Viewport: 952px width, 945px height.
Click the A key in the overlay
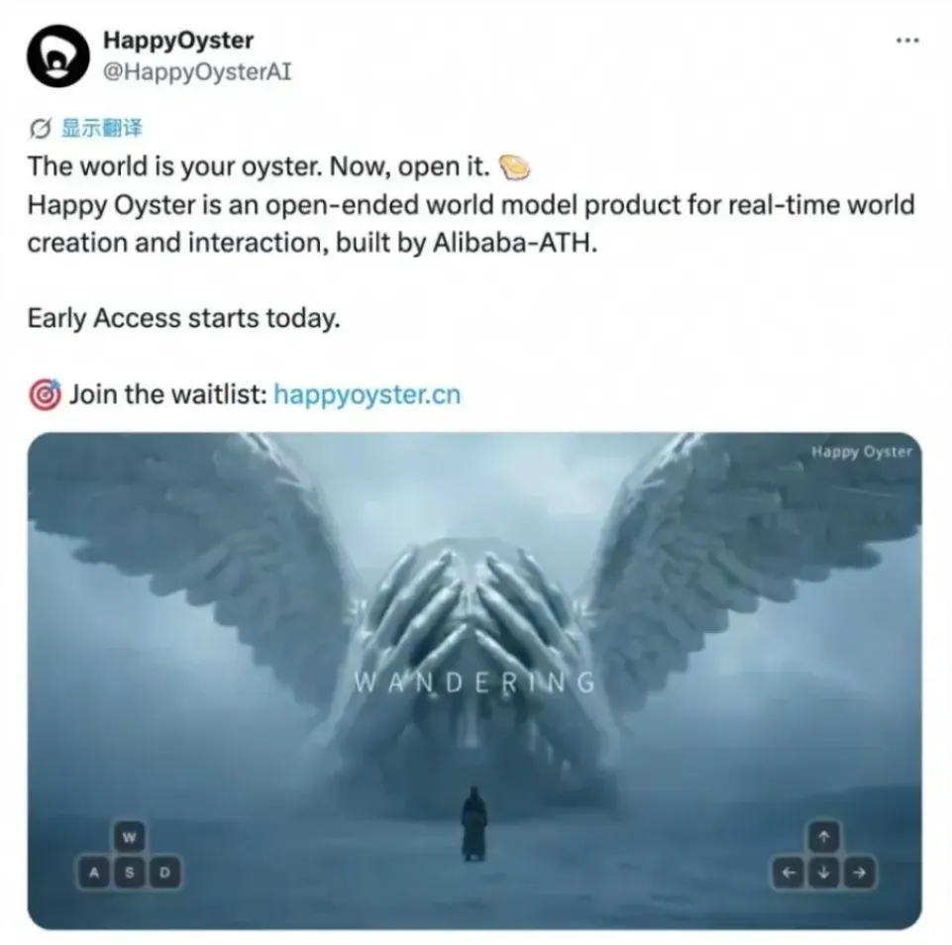94,873
